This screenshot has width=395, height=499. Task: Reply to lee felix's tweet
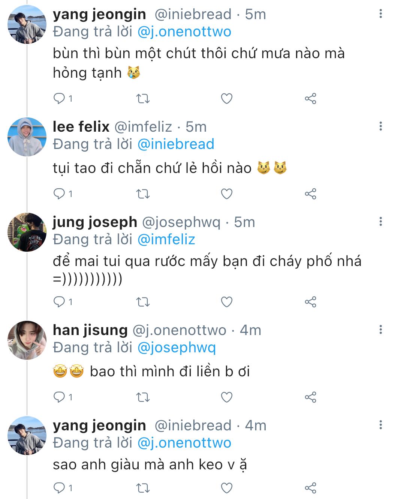click(60, 194)
